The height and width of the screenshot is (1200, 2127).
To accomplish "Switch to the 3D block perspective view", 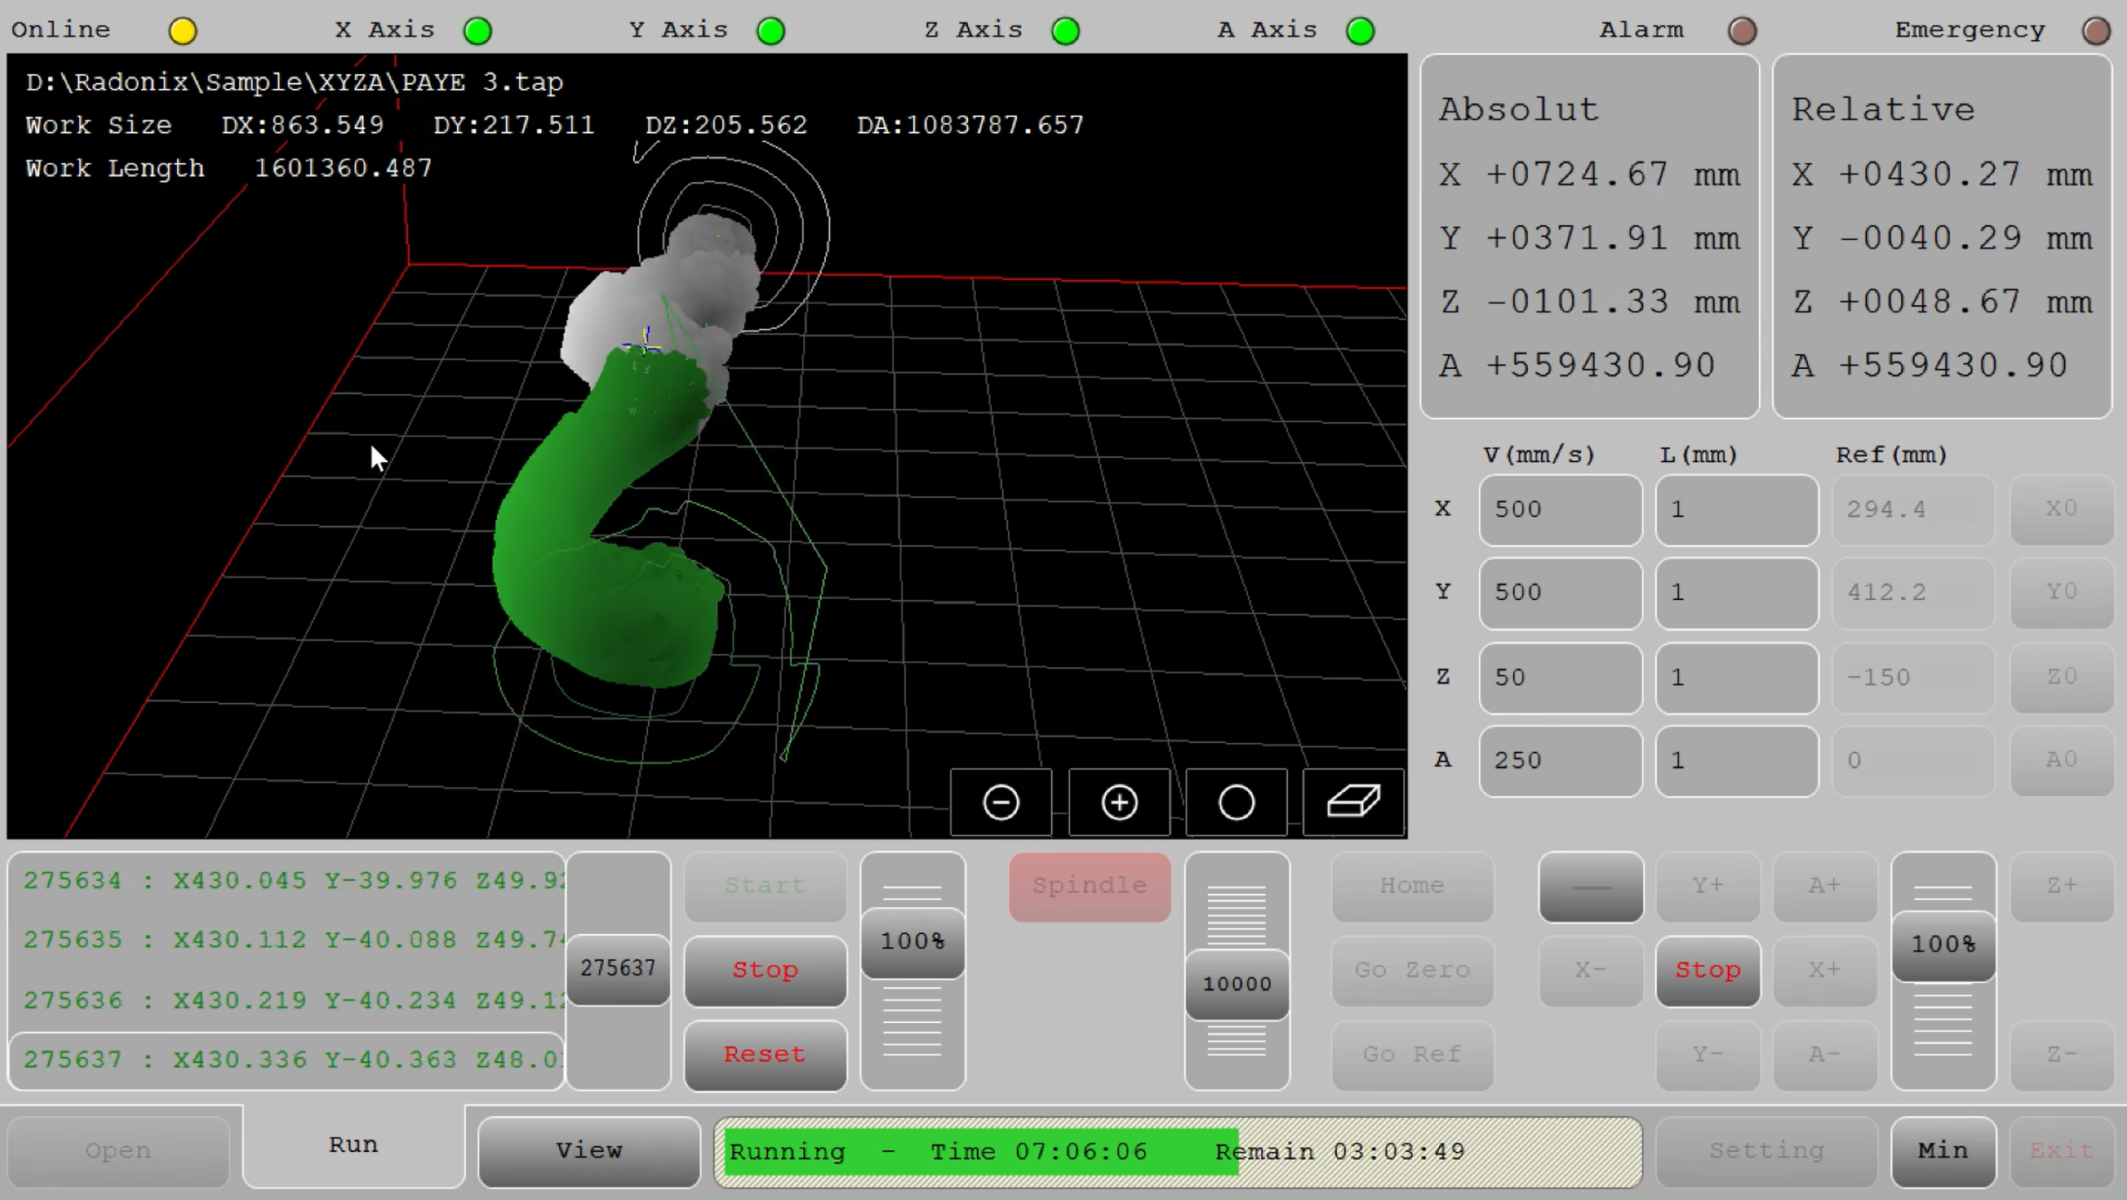I will (x=1354, y=802).
